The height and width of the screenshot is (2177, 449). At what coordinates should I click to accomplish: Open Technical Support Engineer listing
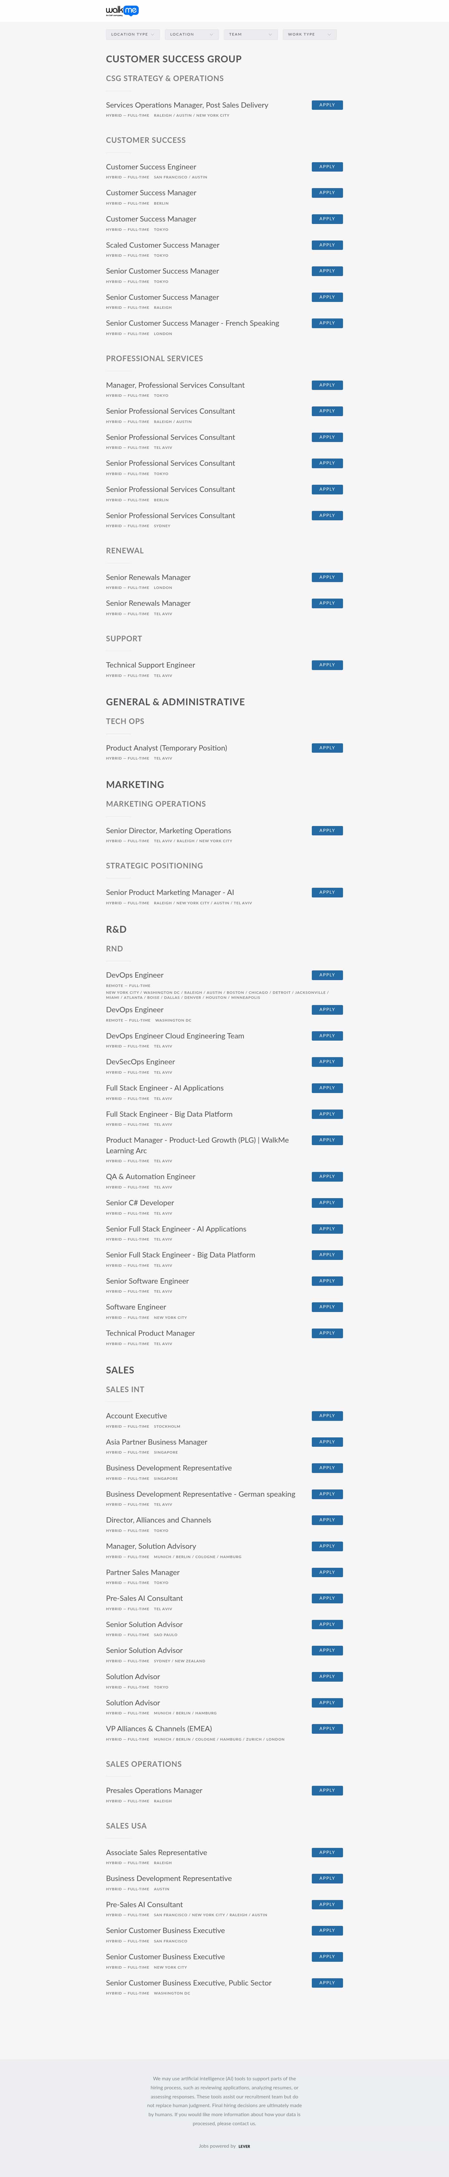pos(150,665)
